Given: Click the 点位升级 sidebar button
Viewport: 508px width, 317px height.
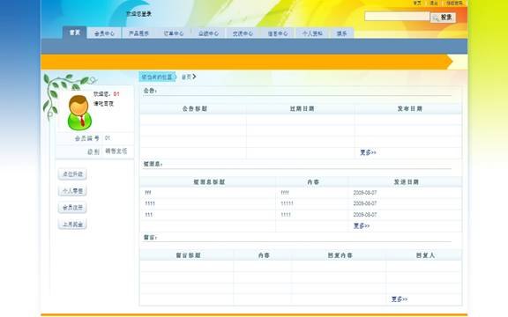Looking at the screenshot, I should [x=72, y=174].
